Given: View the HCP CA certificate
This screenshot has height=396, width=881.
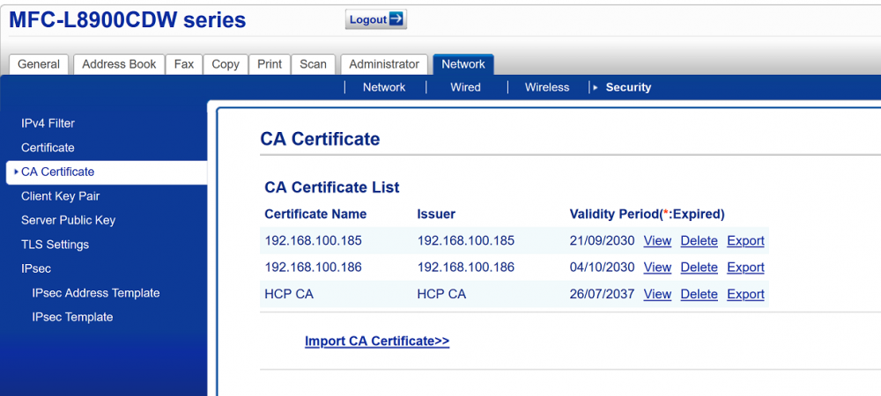Looking at the screenshot, I should 657,294.
